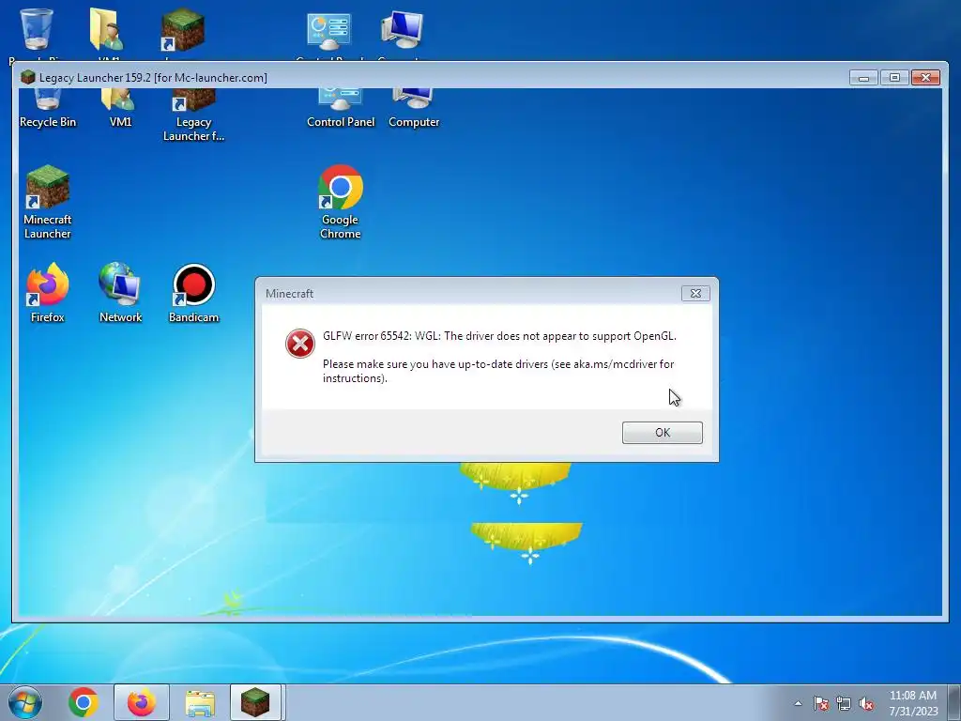This screenshot has width=961, height=721.
Task: Click the network status tray icon
Action: click(x=844, y=703)
